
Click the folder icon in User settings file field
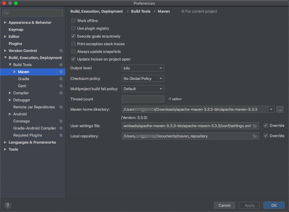click(255, 126)
